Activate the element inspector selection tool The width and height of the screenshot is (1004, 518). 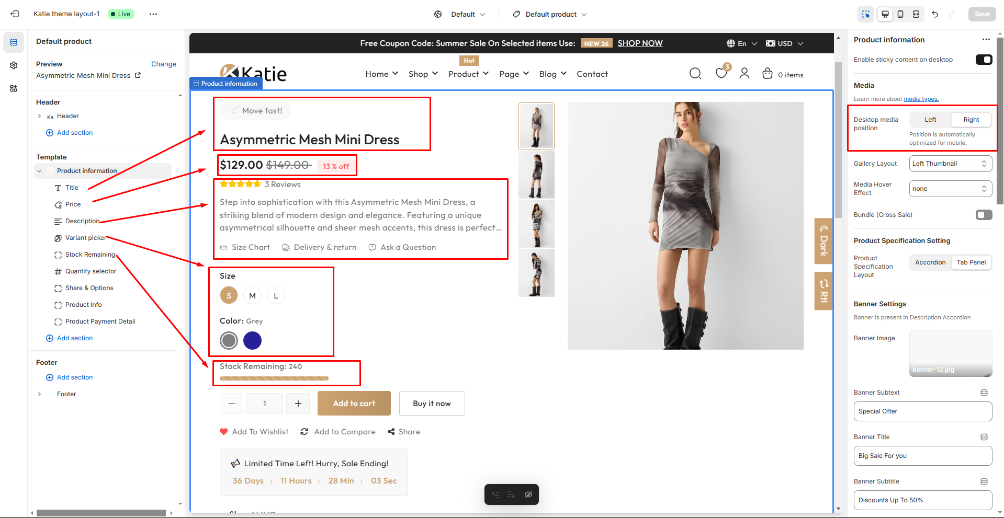pos(866,14)
